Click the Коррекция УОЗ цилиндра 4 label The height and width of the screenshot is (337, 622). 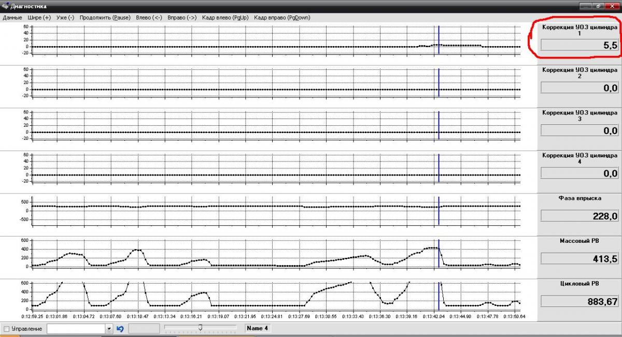click(x=579, y=158)
